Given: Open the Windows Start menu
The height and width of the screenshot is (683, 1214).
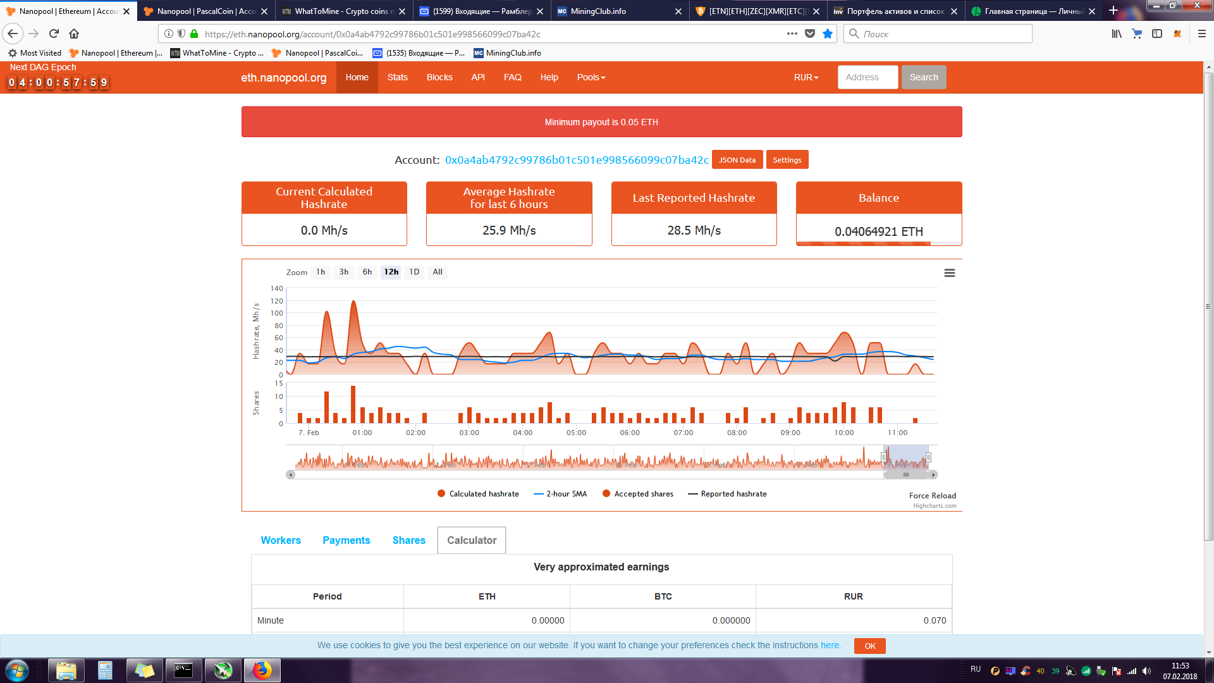Looking at the screenshot, I should pyautogui.click(x=17, y=670).
